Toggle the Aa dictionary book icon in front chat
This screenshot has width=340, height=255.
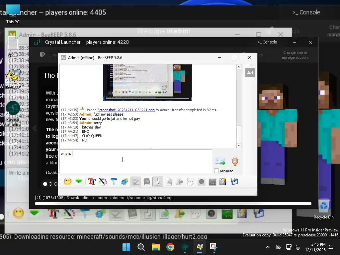[x=146, y=182]
